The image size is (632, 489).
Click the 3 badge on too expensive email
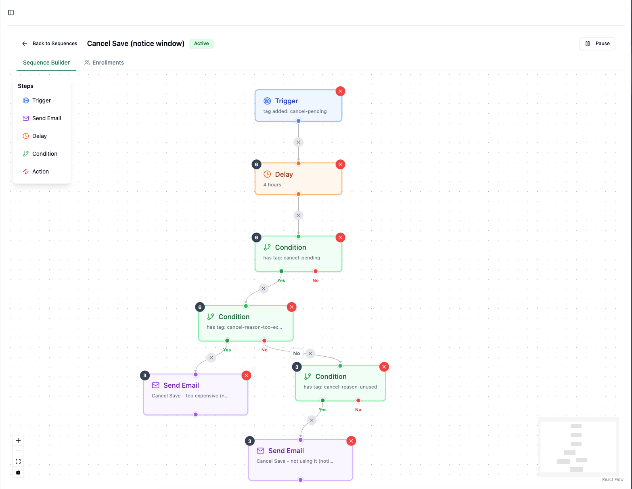(x=145, y=376)
